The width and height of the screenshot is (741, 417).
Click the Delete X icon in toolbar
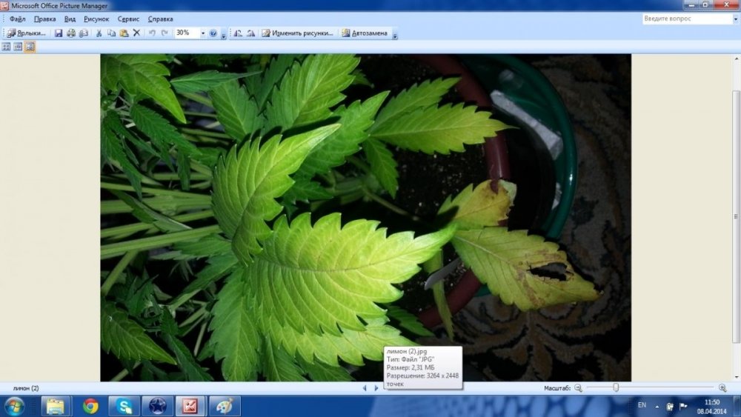click(x=136, y=33)
